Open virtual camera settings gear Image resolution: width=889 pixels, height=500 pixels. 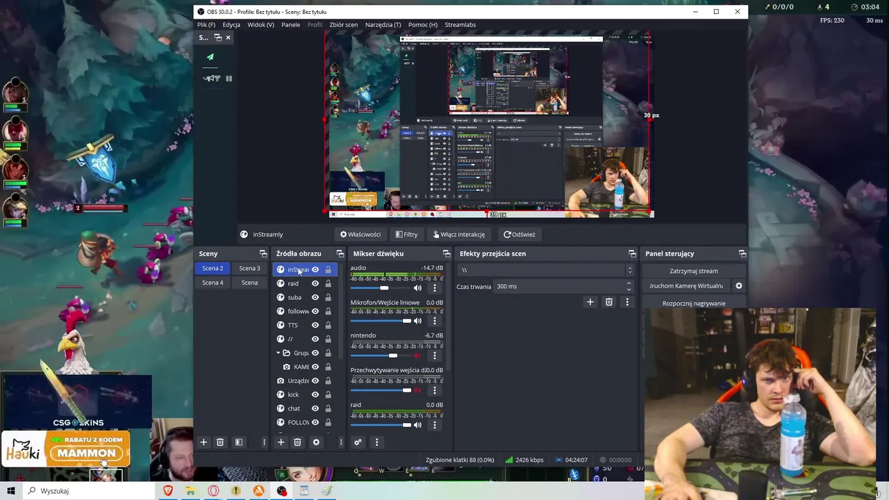(x=739, y=286)
